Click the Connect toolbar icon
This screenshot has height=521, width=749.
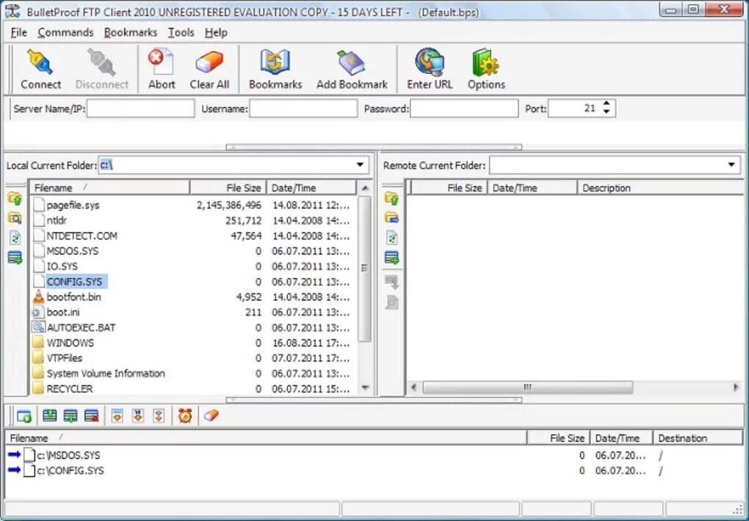[40, 62]
